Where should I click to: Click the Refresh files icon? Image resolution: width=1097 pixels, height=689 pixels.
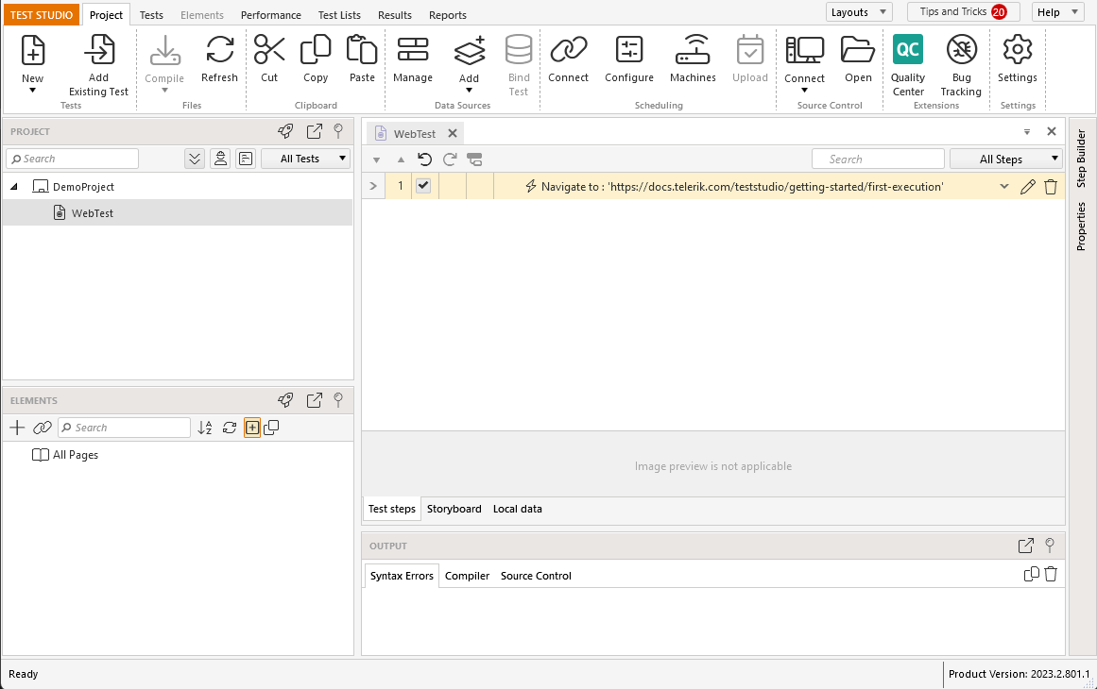pyautogui.click(x=219, y=50)
